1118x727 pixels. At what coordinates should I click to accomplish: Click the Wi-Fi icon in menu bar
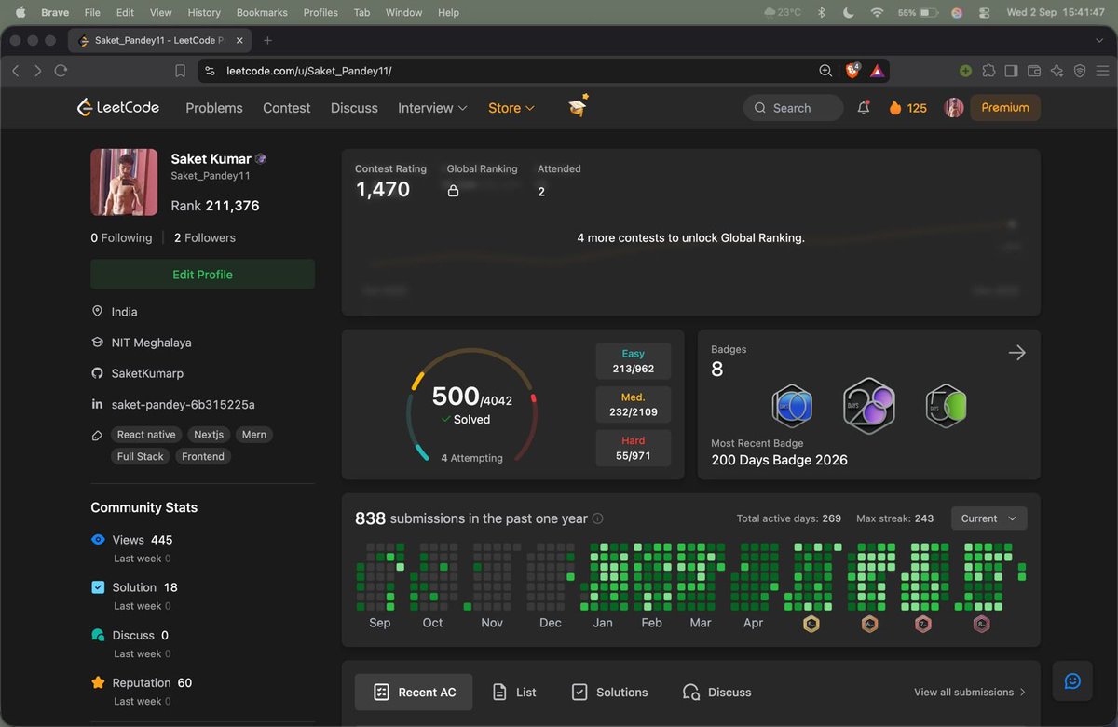[x=877, y=13]
